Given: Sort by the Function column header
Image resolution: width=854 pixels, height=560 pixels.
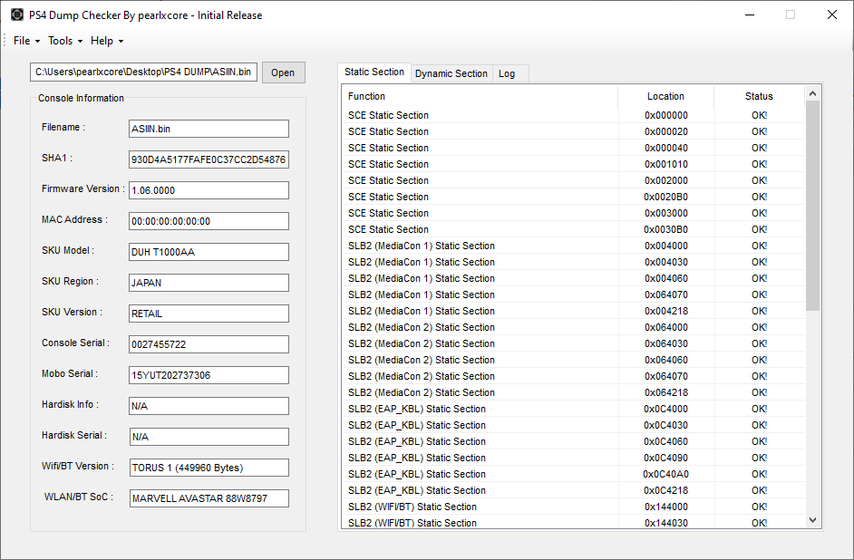Looking at the screenshot, I should pos(480,96).
